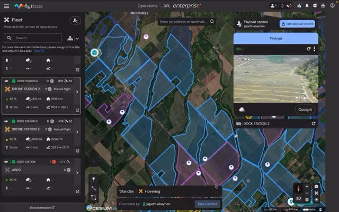Open the device filter dropdown arrow

tap(77, 39)
